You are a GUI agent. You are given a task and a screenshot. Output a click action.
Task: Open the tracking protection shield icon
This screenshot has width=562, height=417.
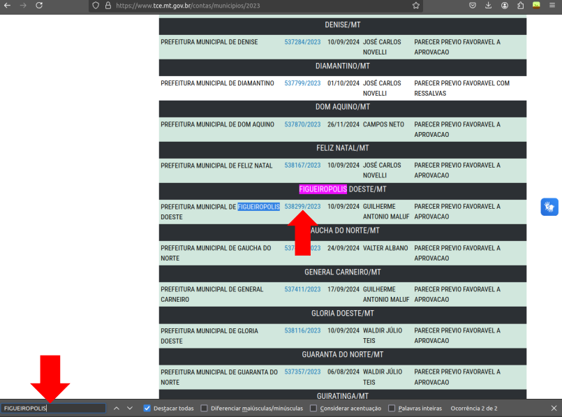pyautogui.click(x=96, y=6)
